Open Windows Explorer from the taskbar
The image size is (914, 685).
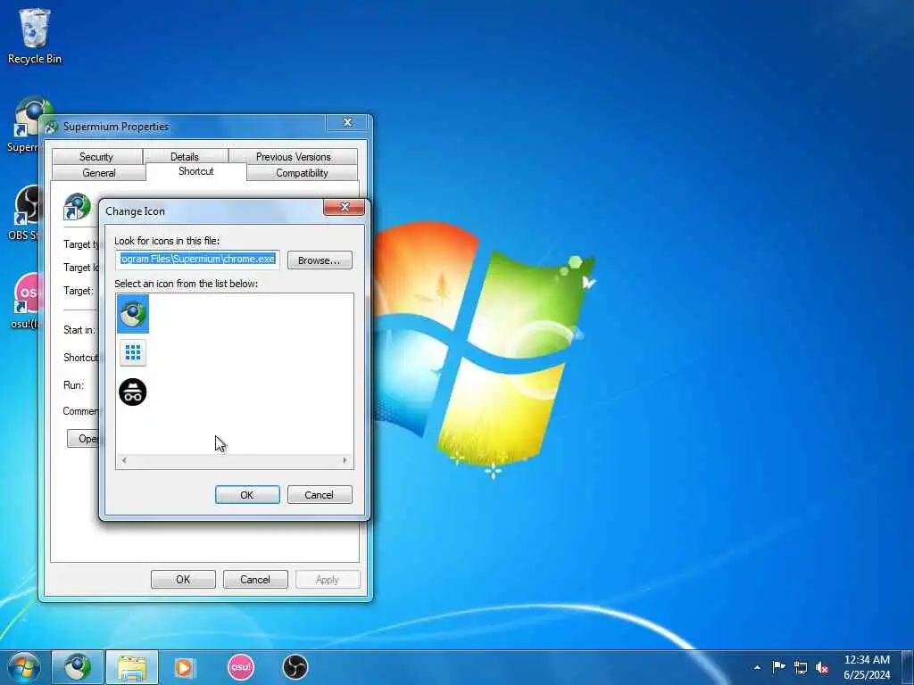[132, 667]
